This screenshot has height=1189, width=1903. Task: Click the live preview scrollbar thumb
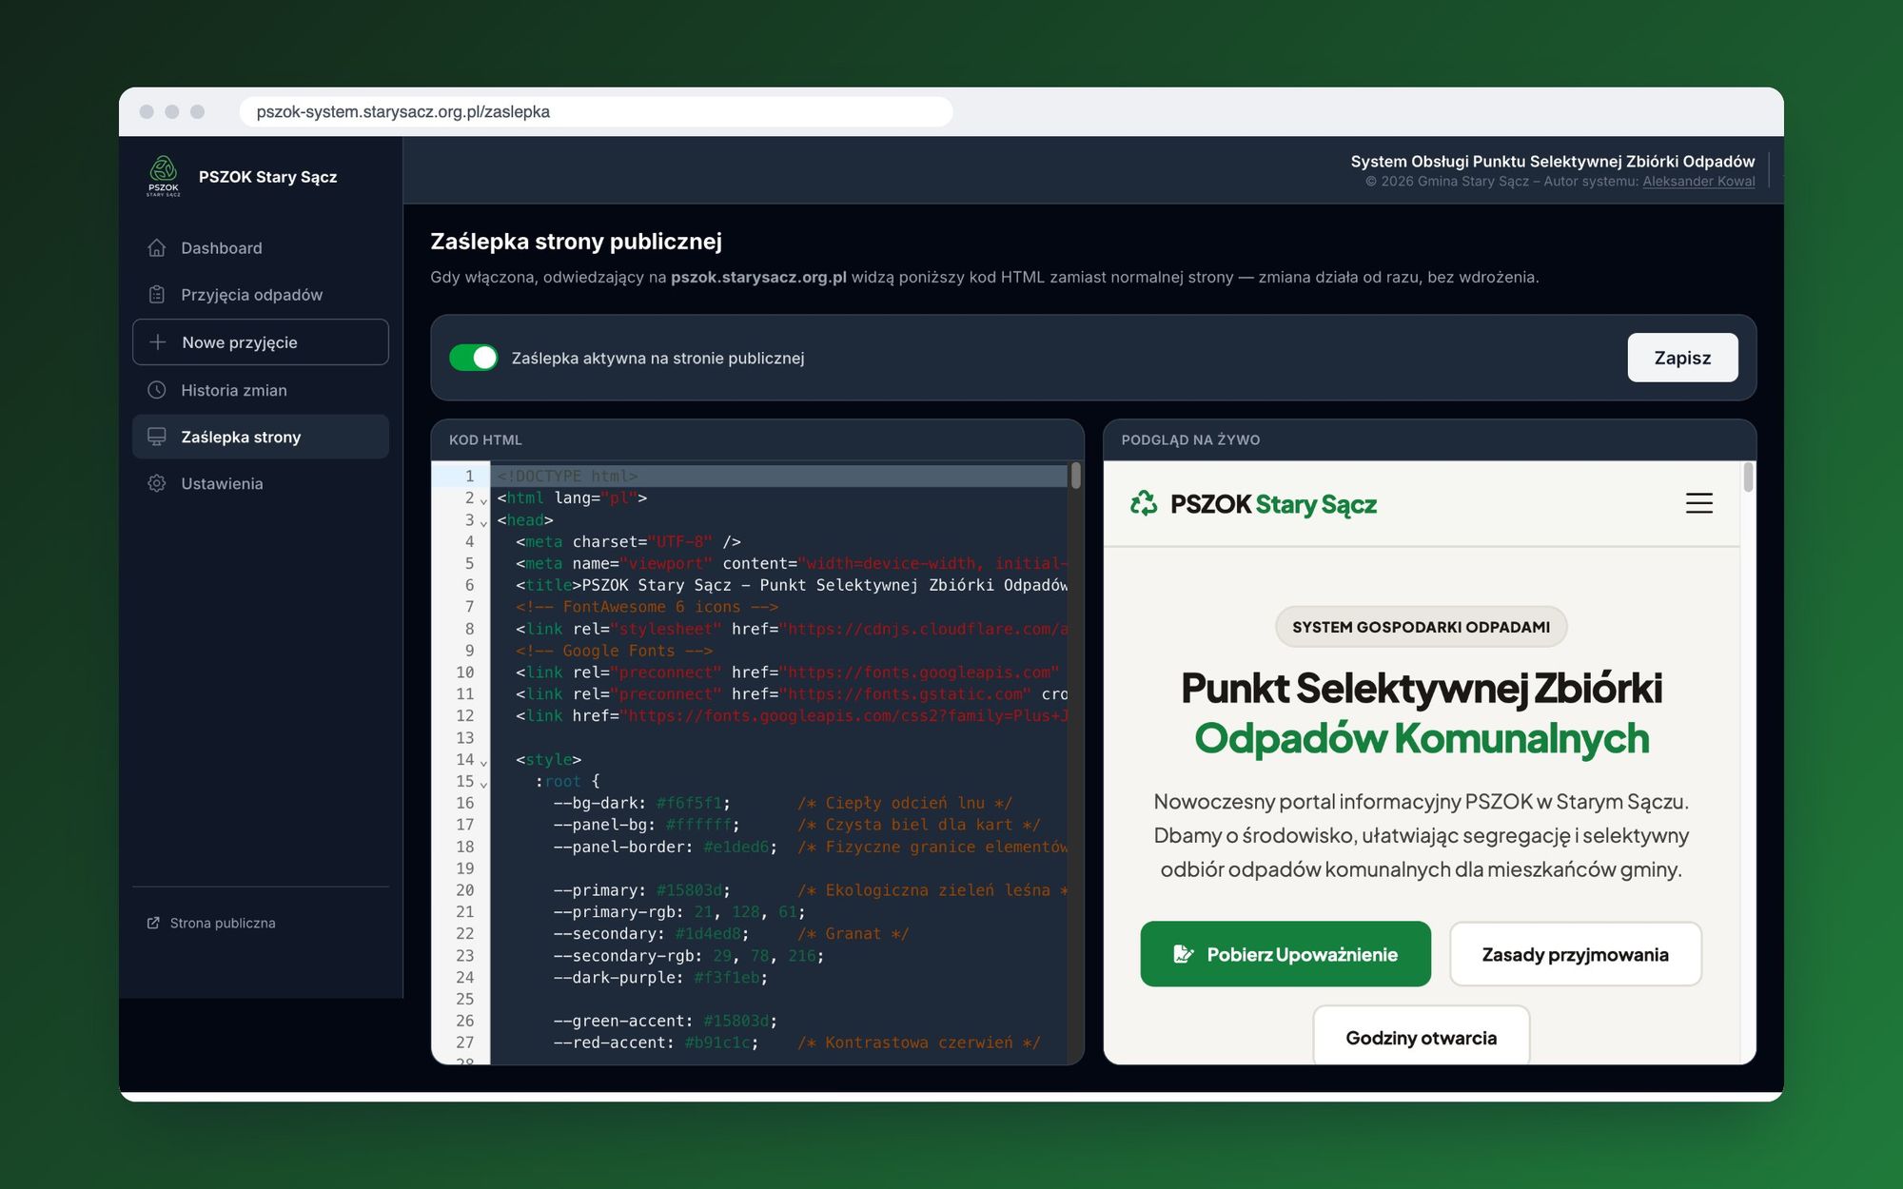1748,477
